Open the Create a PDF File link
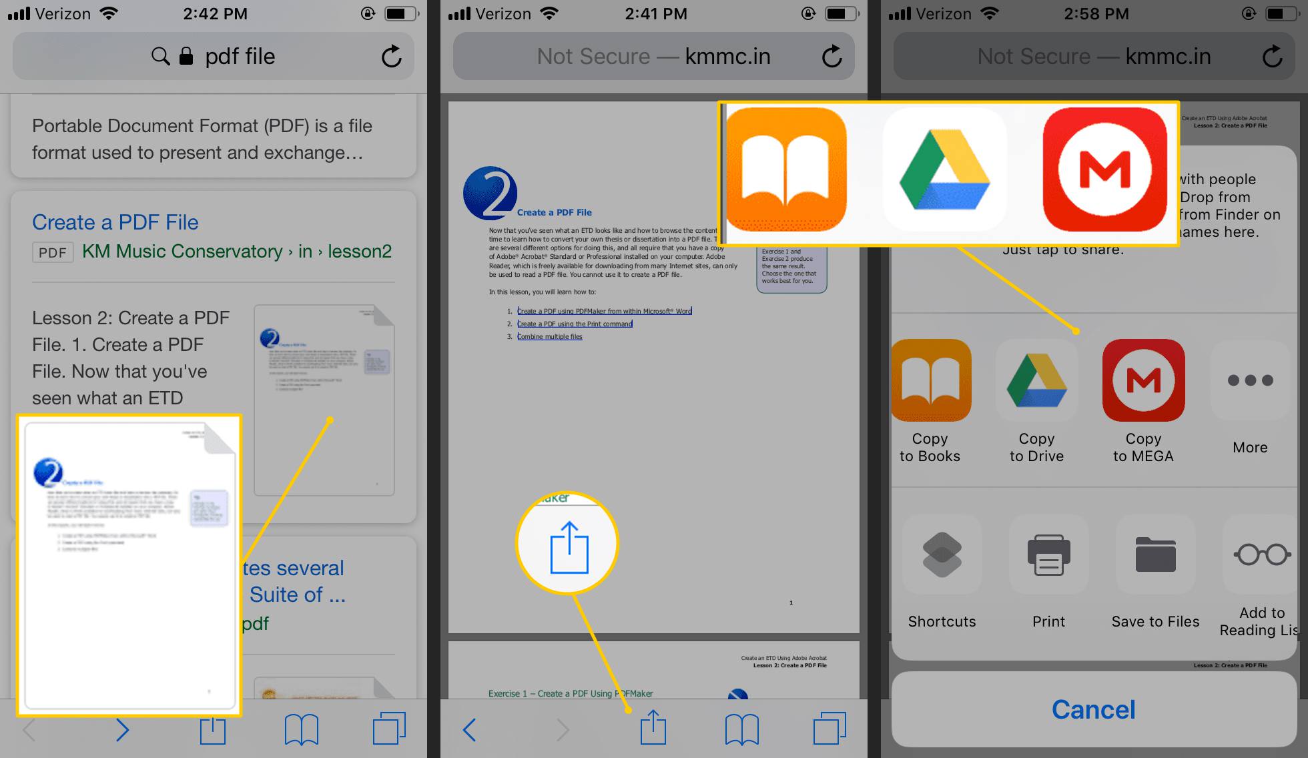The image size is (1308, 758). pyautogui.click(x=115, y=220)
